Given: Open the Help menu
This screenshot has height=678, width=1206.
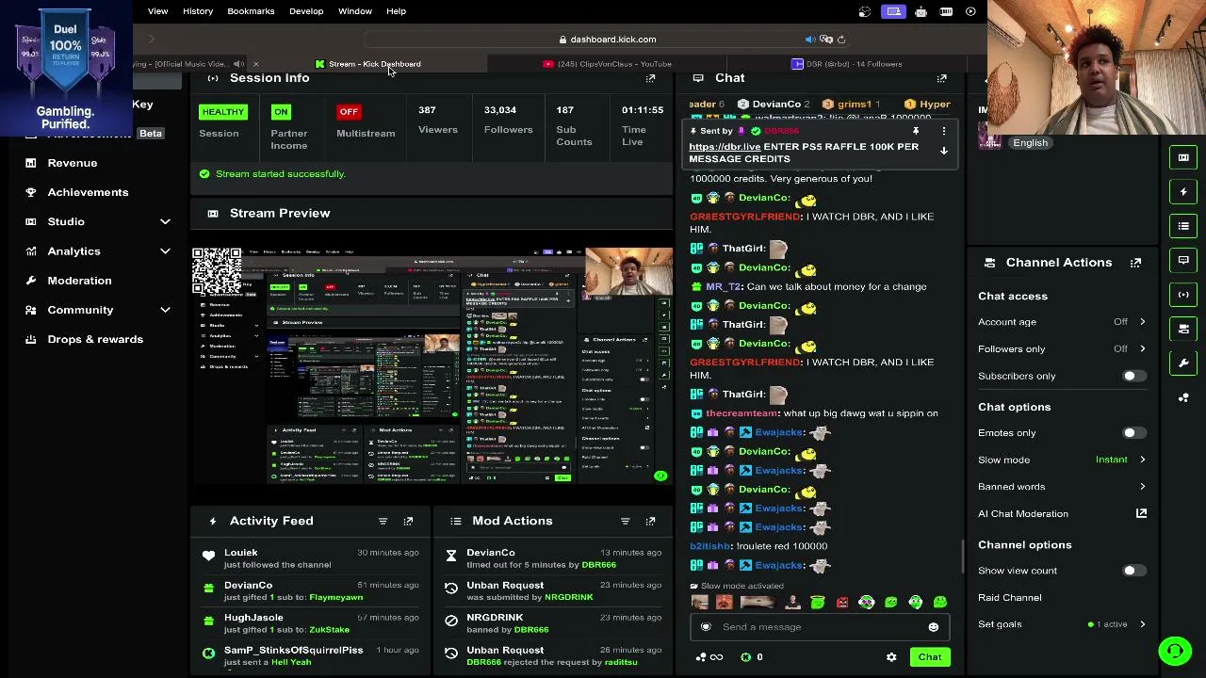Looking at the screenshot, I should 396,11.
